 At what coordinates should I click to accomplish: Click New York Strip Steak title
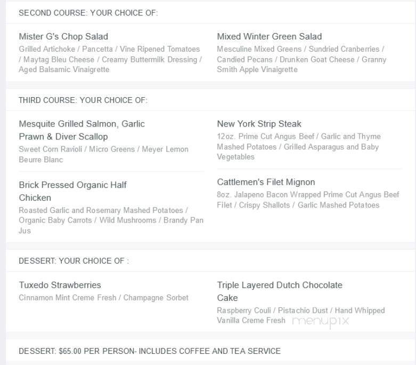point(259,124)
